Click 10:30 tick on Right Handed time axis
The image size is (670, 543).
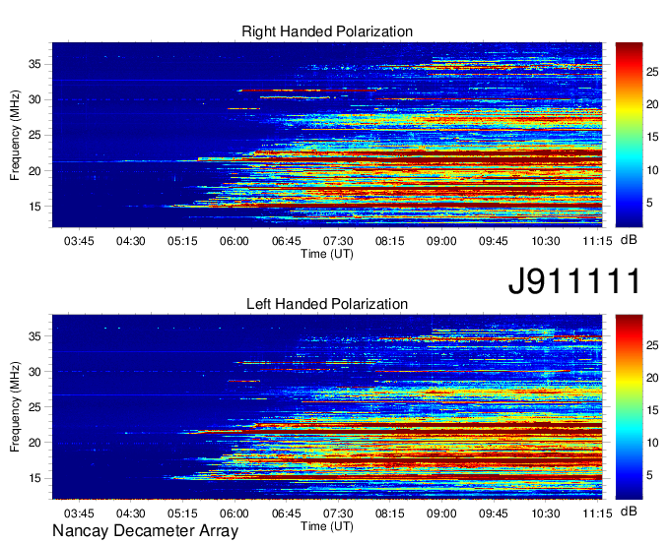[546, 241]
